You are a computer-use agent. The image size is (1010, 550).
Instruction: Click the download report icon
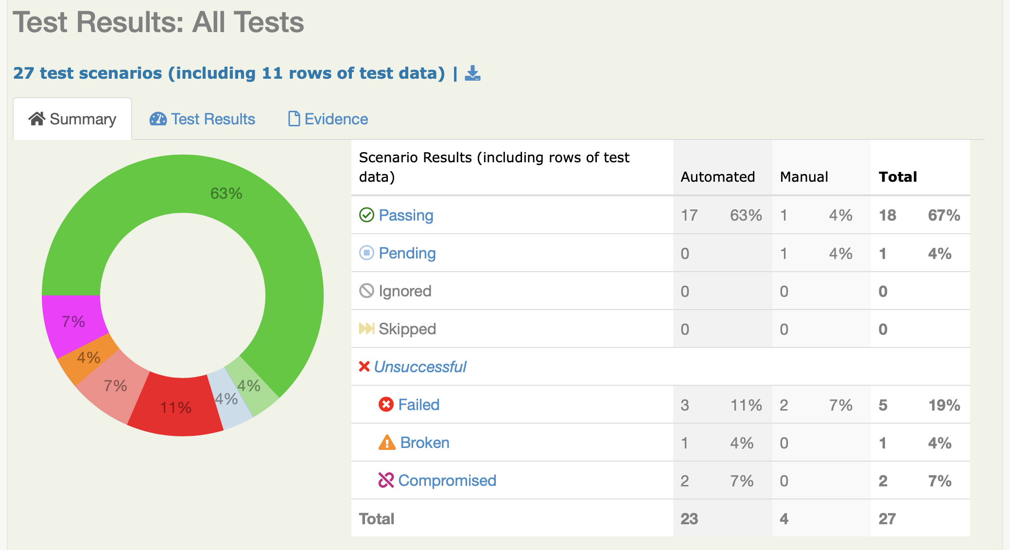tap(472, 73)
